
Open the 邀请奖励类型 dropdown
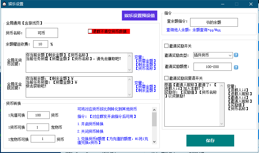click(x=213, y=55)
